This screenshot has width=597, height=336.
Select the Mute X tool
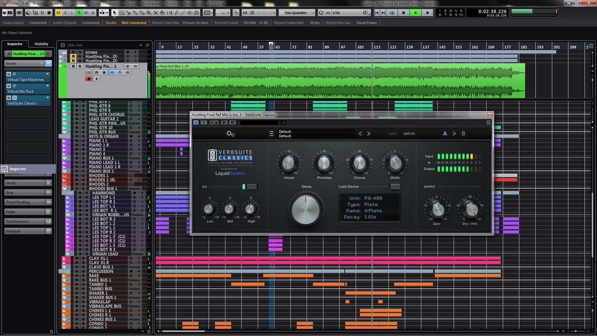(x=156, y=12)
